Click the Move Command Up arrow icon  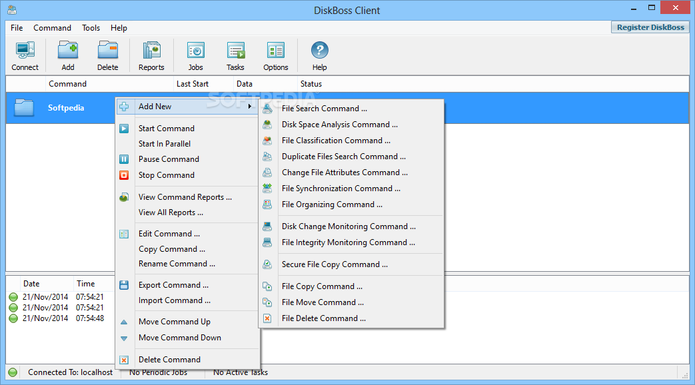point(124,322)
